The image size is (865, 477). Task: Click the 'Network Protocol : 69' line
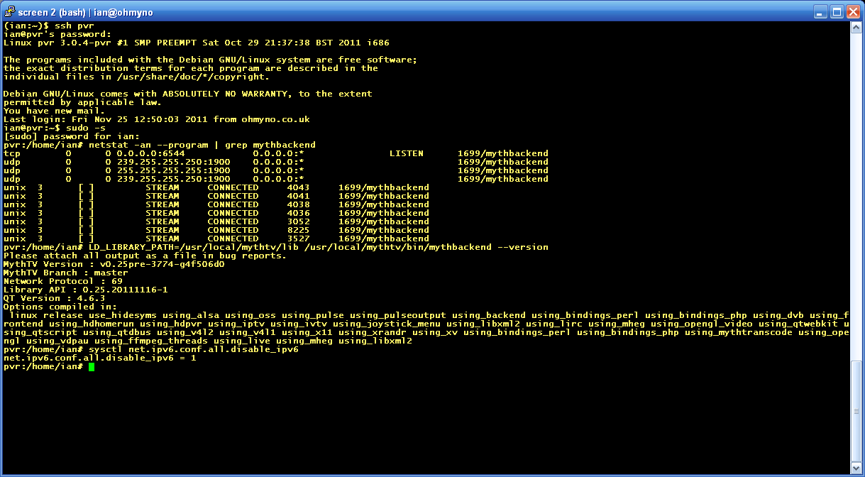pos(62,281)
